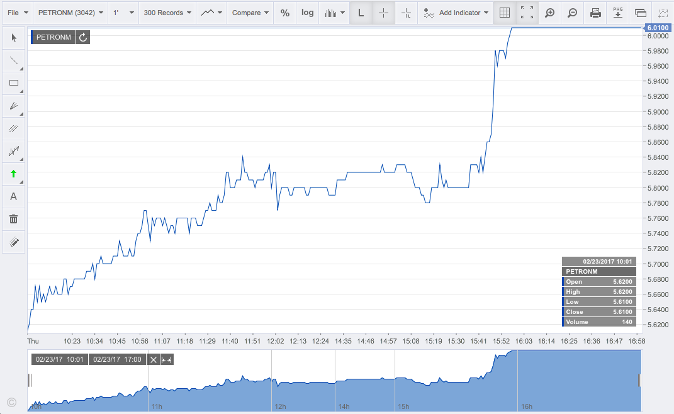This screenshot has width=674, height=414.
Task: Open the File menu
Action: pyautogui.click(x=17, y=13)
